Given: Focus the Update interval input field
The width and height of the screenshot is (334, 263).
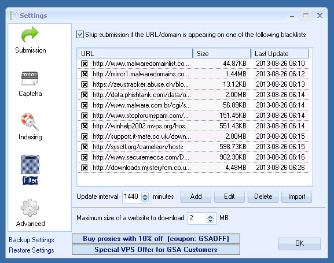Looking at the screenshot, I should [x=132, y=197].
